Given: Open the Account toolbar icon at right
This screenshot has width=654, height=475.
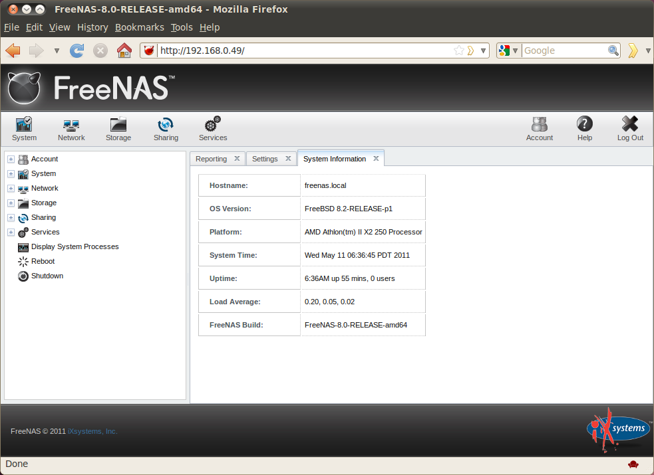Looking at the screenshot, I should click(x=540, y=124).
